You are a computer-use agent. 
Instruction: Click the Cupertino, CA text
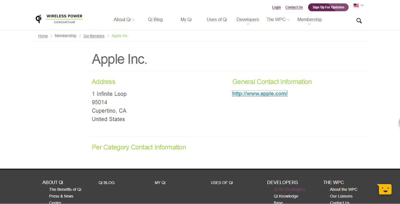[109, 111]
